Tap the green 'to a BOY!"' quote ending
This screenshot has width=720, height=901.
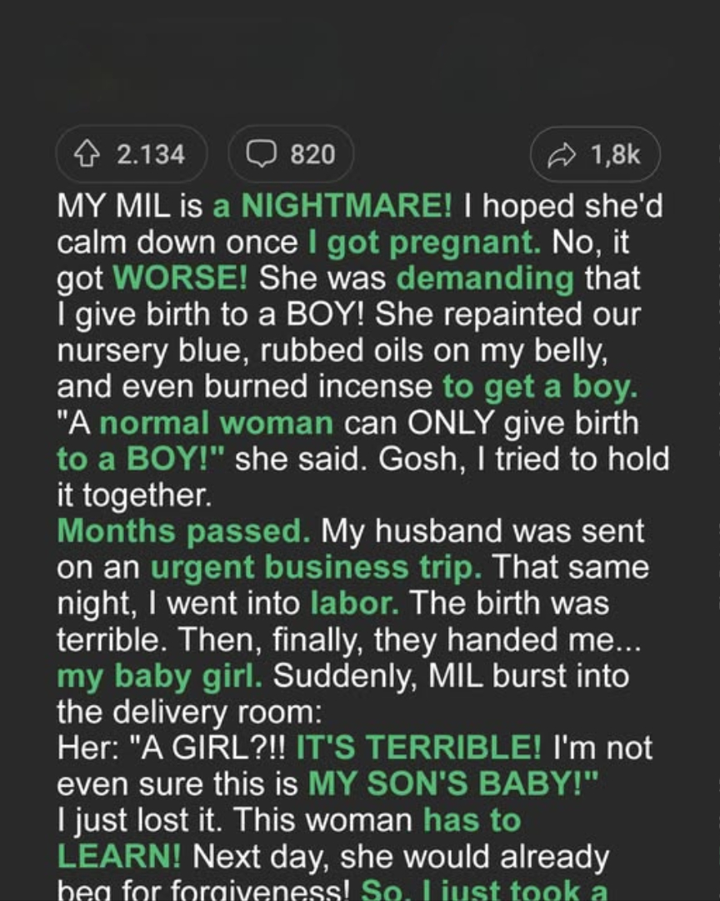click(x=141, y=460)
